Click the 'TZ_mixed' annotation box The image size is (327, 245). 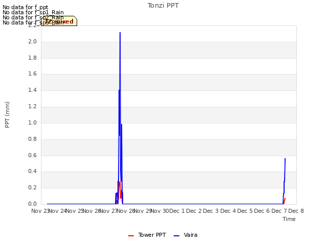[x=59, y=21]
